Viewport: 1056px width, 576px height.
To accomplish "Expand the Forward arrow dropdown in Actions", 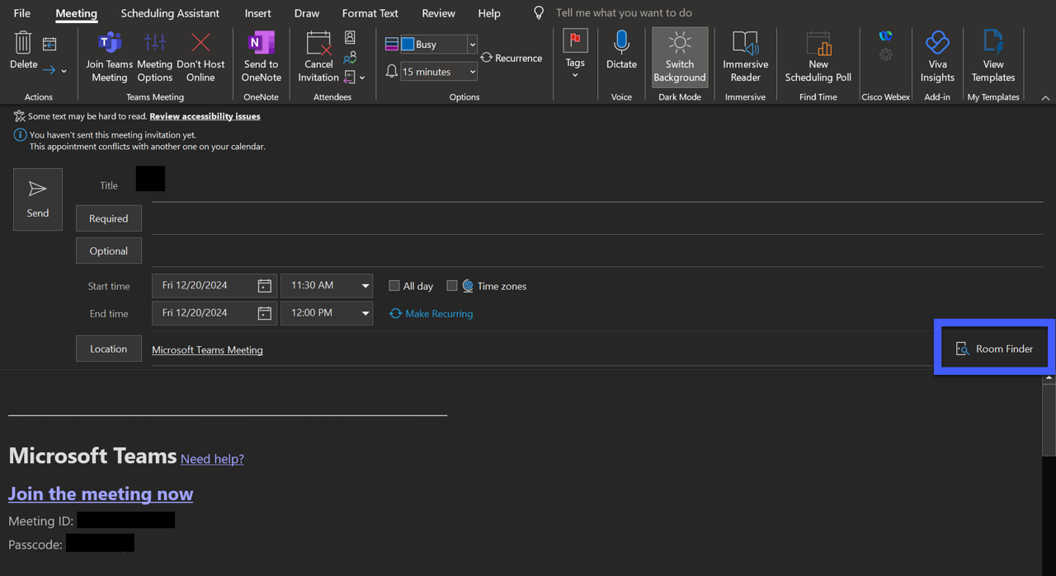I will click(64, 71).
